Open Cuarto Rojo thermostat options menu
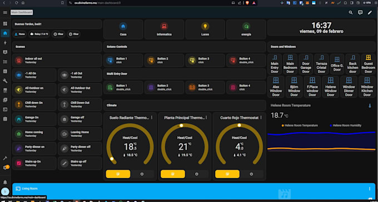 (261, 117)
